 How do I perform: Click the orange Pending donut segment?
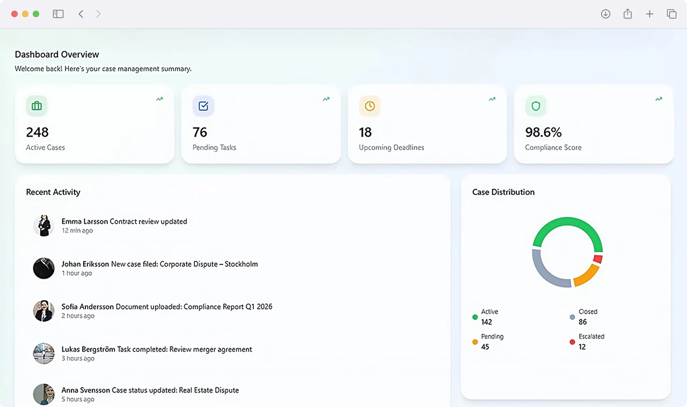tap(588, 276)
